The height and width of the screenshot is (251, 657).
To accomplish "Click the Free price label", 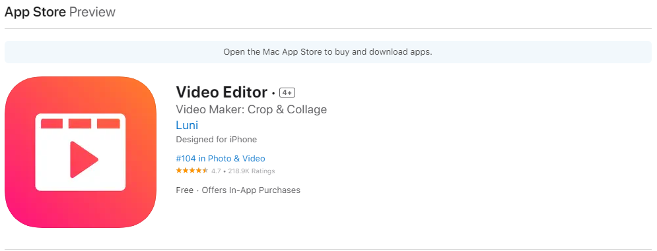I will pyautogui.click(x=184, y=190).
